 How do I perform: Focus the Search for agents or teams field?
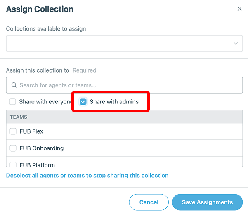pos(124,85)
